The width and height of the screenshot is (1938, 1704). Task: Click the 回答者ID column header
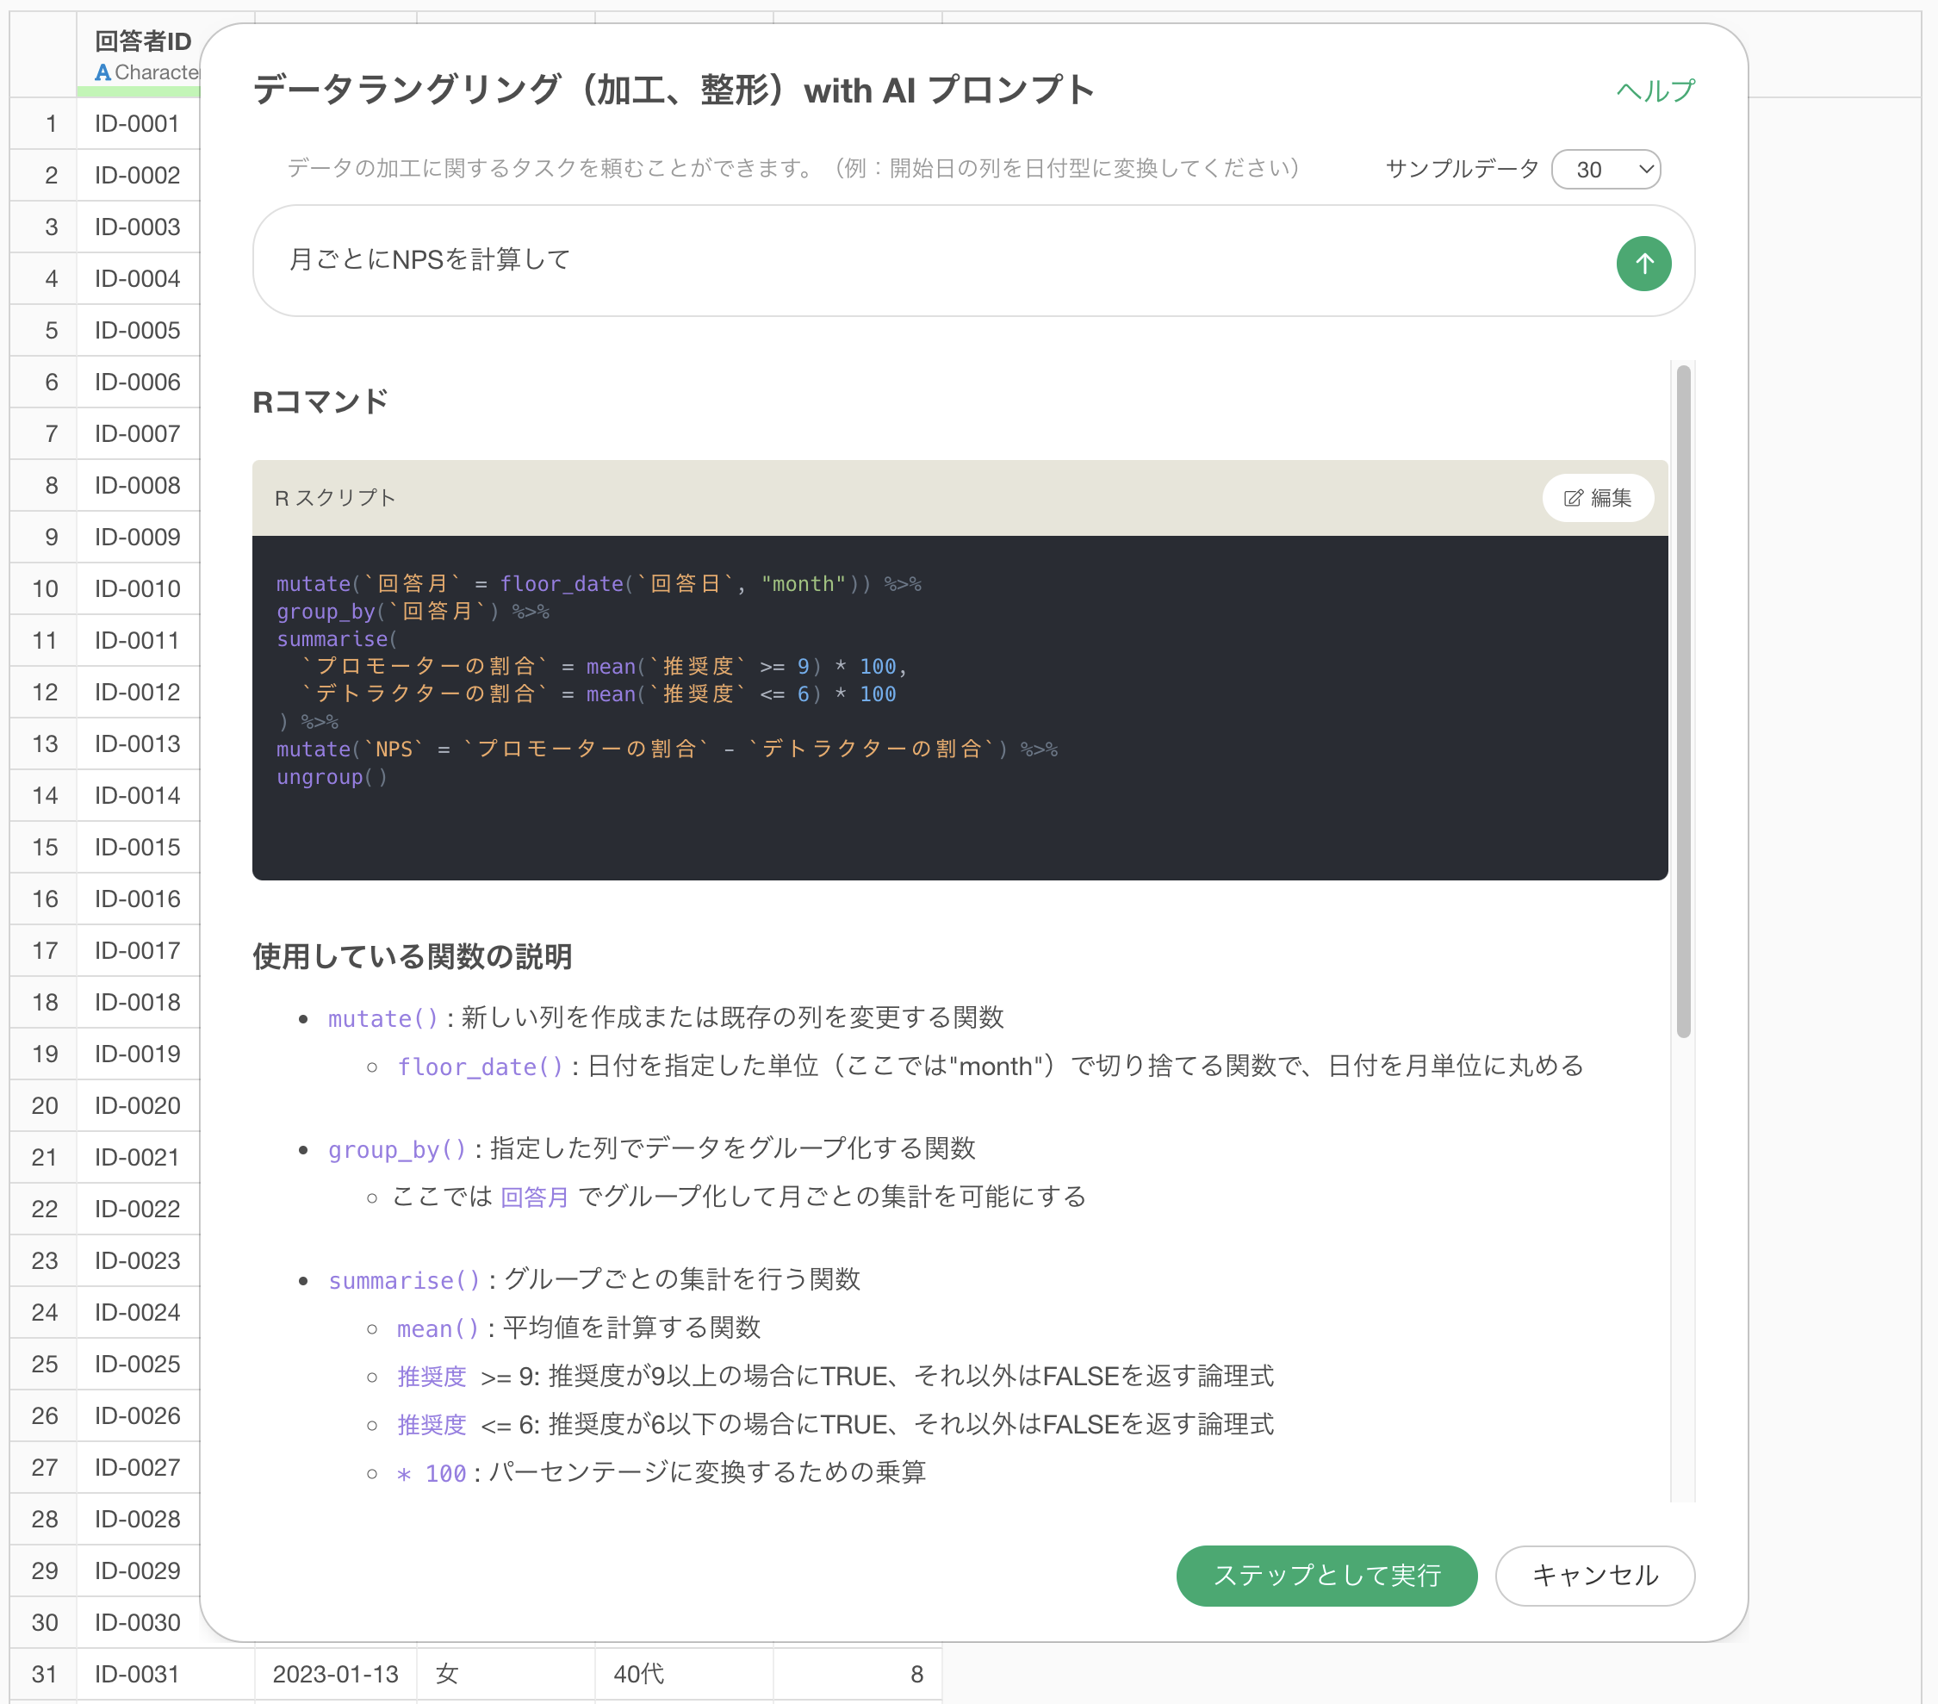(x=142, y=40)
